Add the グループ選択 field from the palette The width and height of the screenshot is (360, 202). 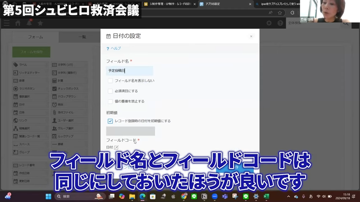click(69, 128)
